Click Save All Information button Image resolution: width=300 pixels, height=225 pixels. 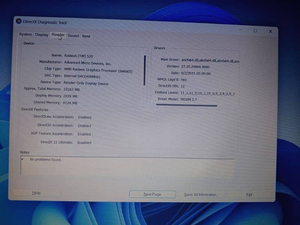[200, 195]
